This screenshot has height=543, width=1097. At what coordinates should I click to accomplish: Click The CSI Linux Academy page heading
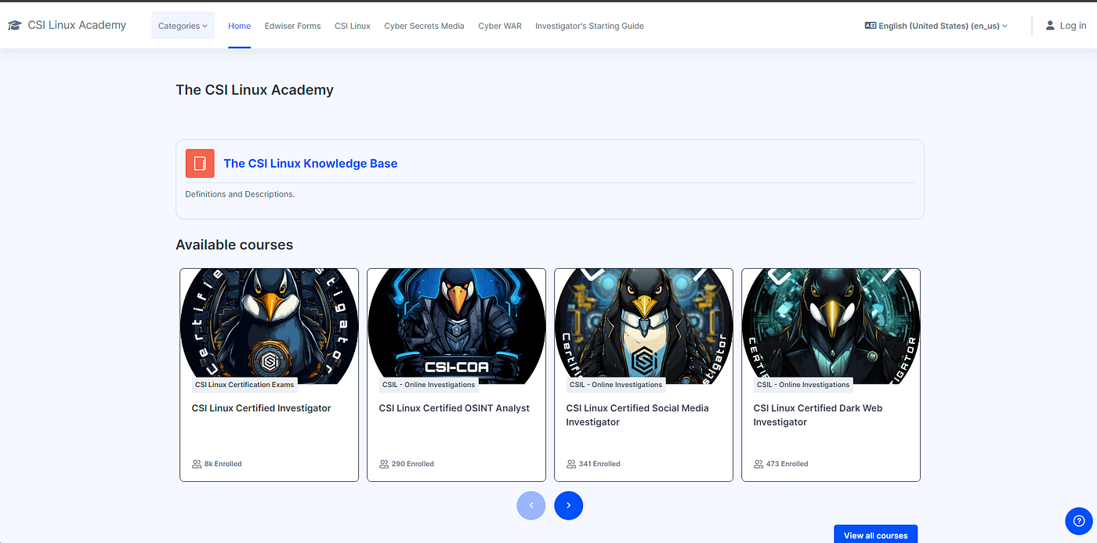tap(255, 90)
